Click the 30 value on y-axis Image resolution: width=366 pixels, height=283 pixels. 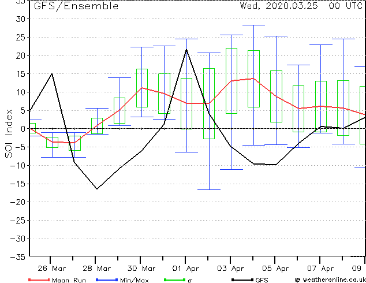click(x=21, y=19)
